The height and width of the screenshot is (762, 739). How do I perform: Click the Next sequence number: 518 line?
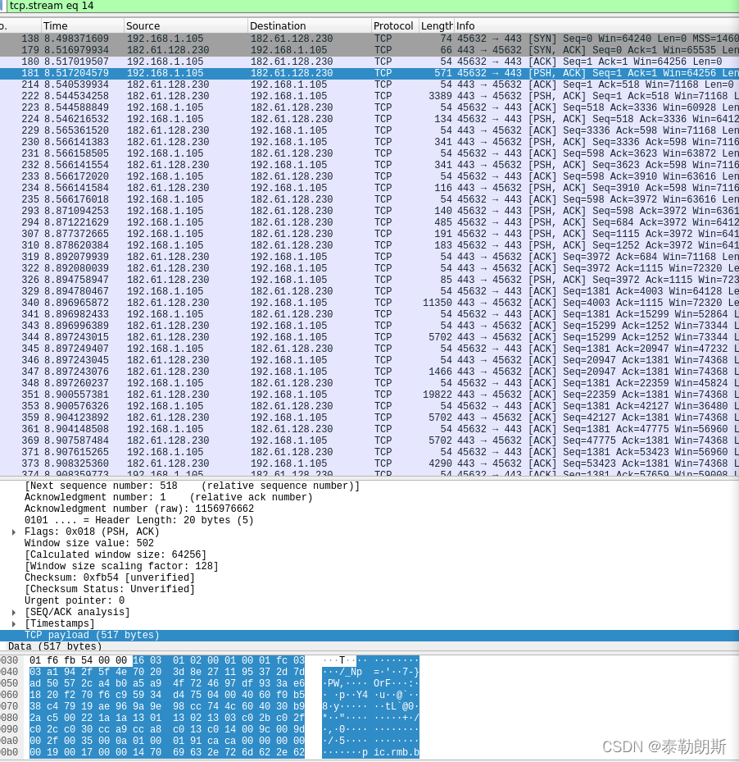192,486
